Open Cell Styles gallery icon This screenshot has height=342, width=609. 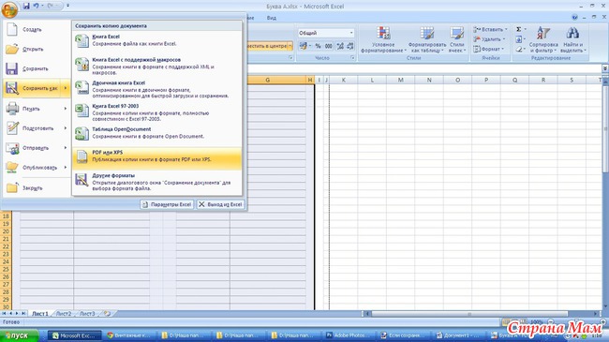coord(457,34)
